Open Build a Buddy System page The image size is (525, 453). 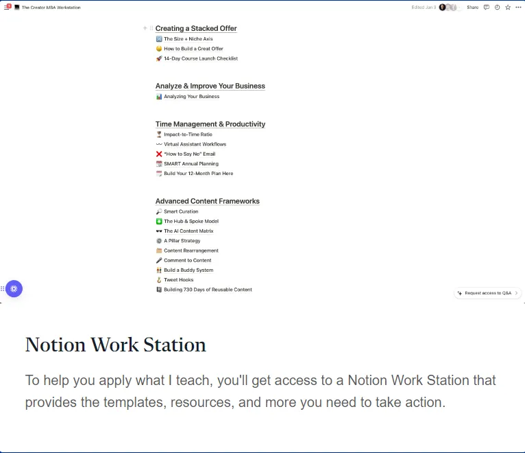coord(188,270)
